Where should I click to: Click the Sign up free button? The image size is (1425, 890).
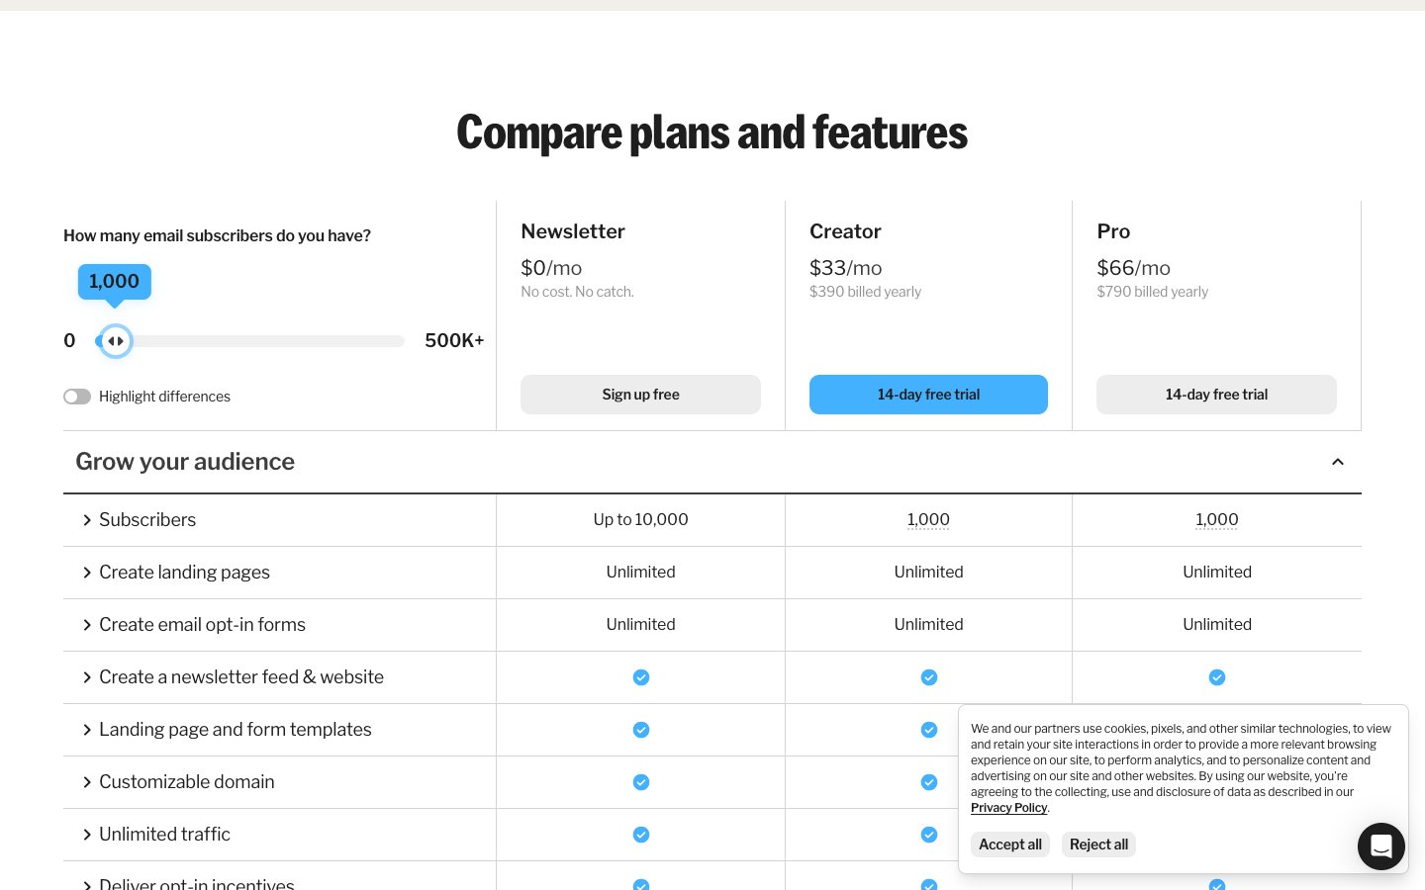coord(640,395)
